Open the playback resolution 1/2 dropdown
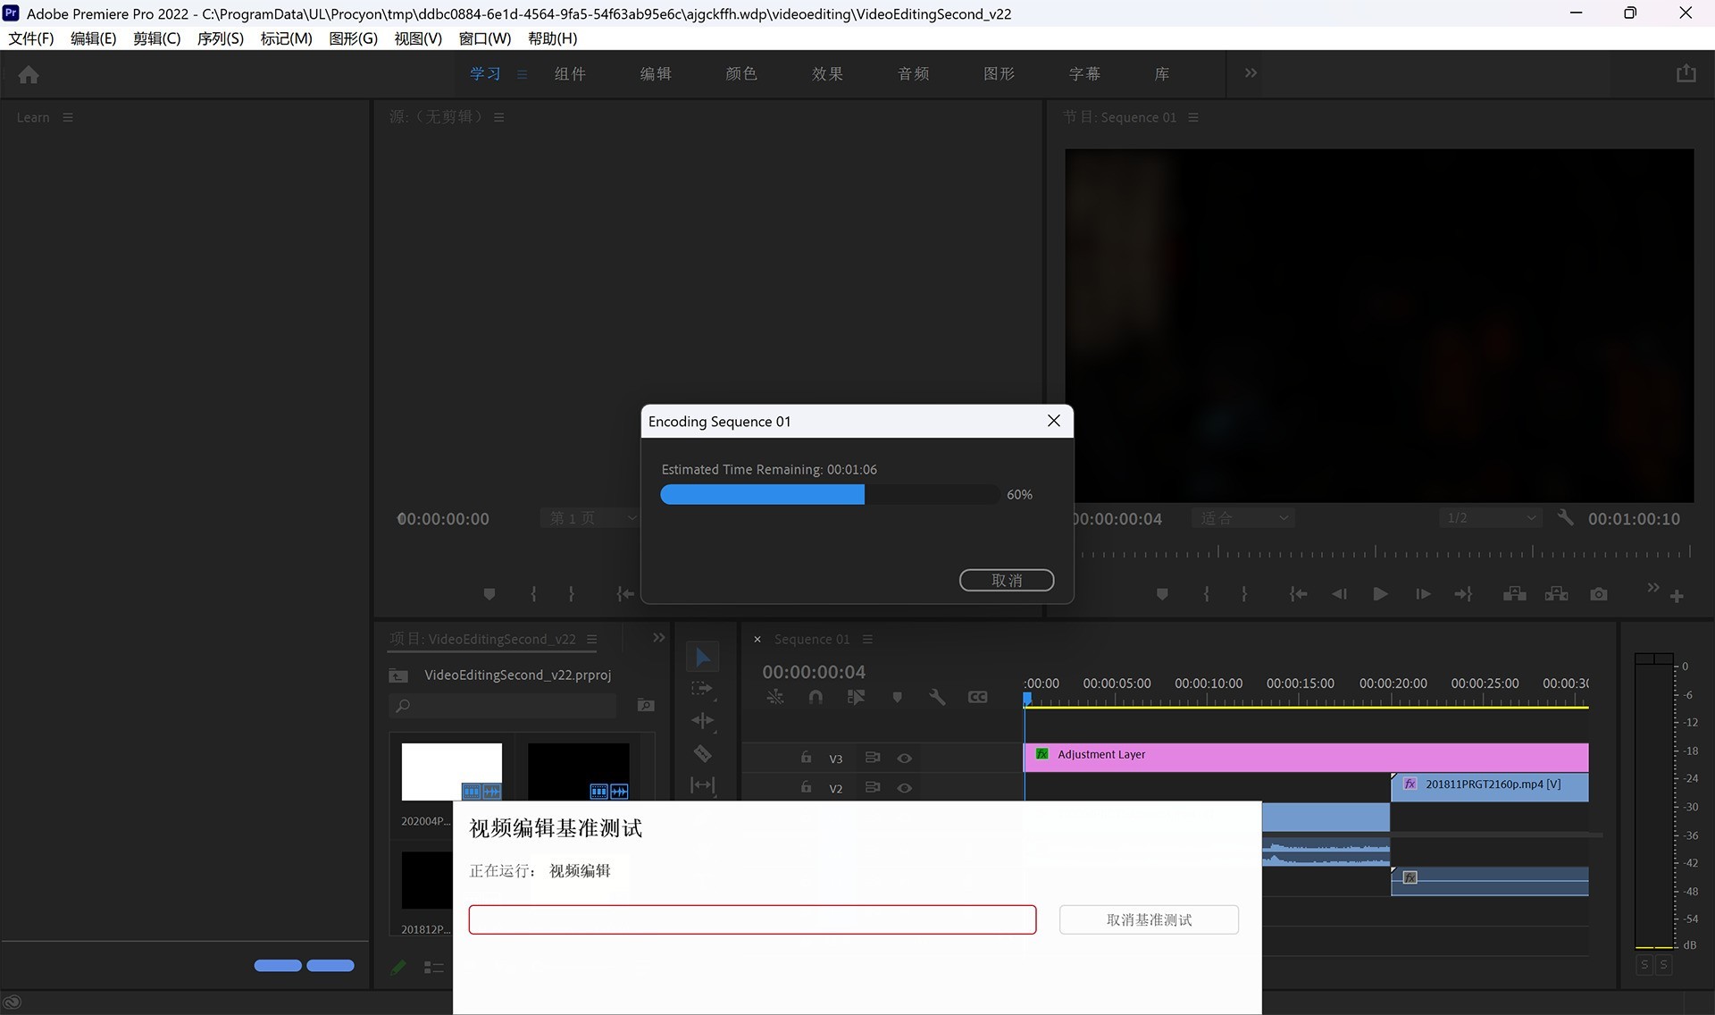Image resolution: width=1715 pixels, height=1015 pixels. [1489, 518]
